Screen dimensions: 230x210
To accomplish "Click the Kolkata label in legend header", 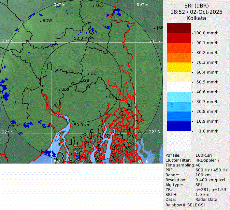I will tap(196, 18).
